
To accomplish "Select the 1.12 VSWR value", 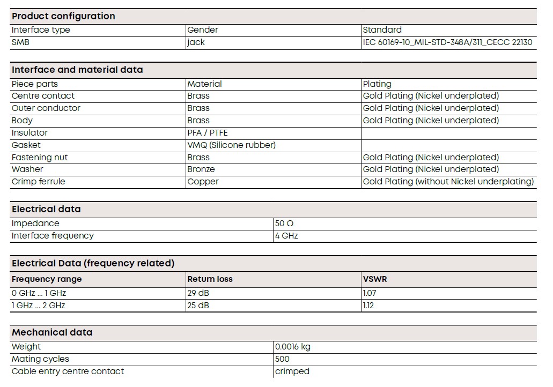I will (x=368, y=306).
